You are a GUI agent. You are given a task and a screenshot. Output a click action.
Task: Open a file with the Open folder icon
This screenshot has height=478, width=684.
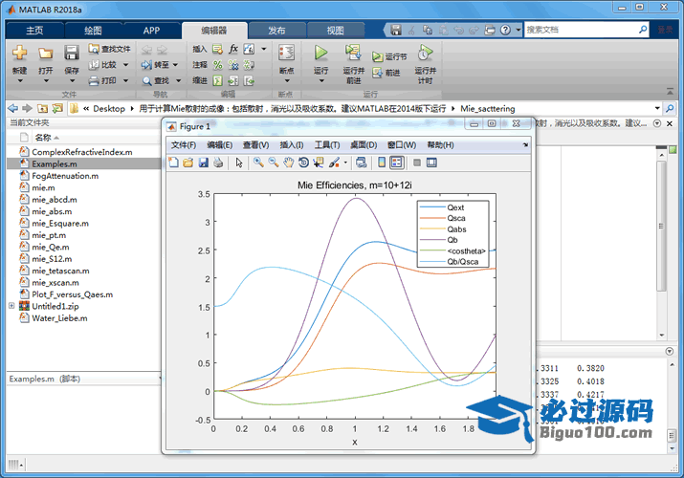pyautogui.click(x=45, y=54)
